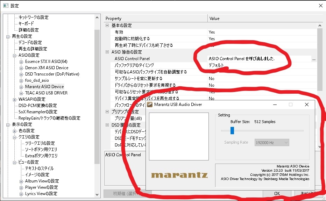Expand DSD Transcoder (DoP/Native) node
The width and height of the screenshot is (326, 201).
pyautogui.click(x=21, y=74)
